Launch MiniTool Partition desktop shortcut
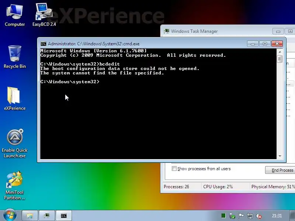Viewport: 295px width, 221px height. point(15,186)
